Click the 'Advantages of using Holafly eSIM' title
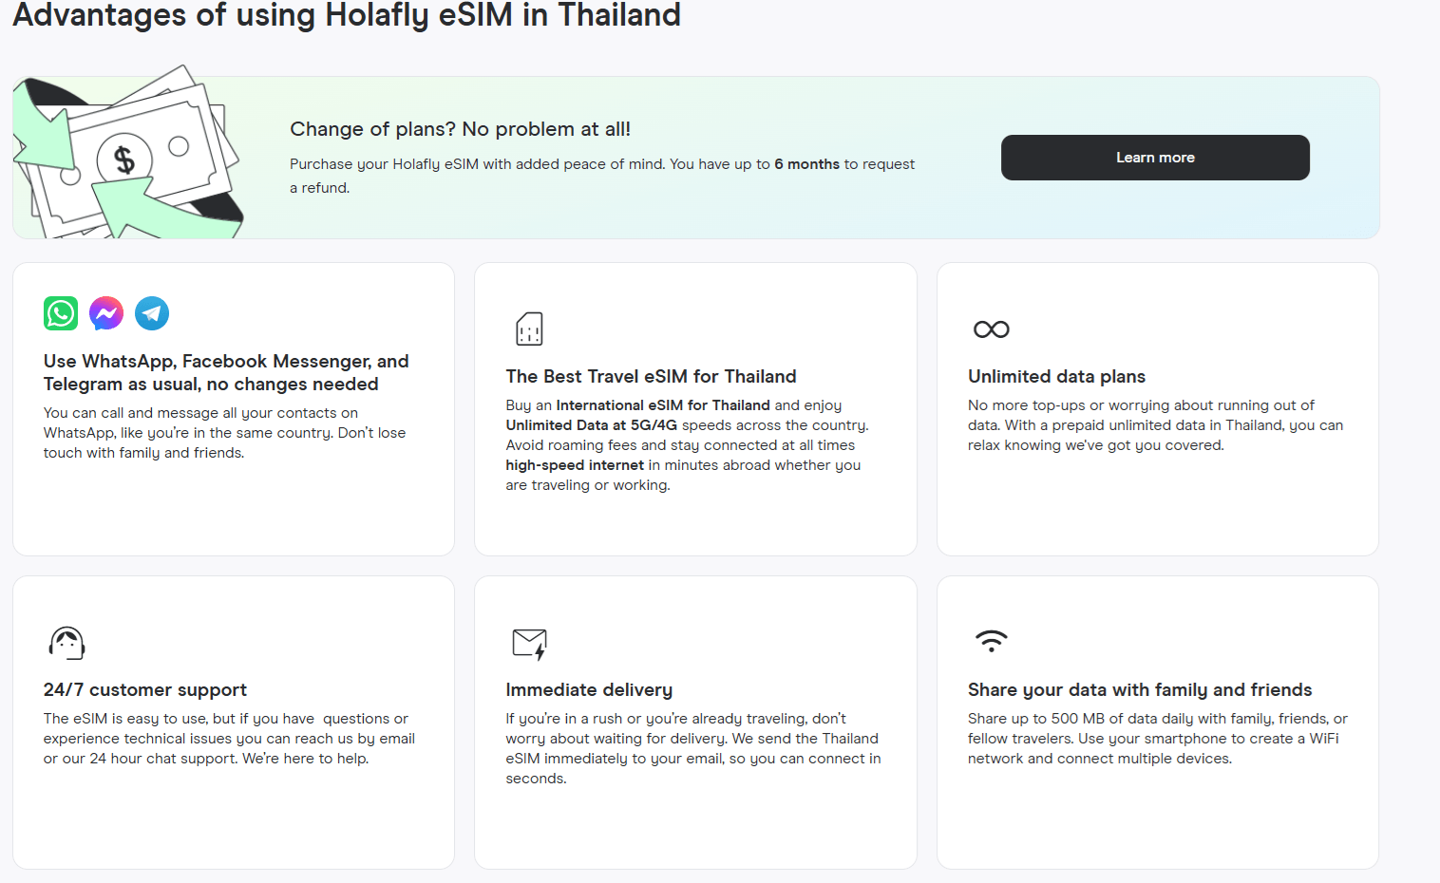Screen dimensions: 1440x883 (347, 15)
